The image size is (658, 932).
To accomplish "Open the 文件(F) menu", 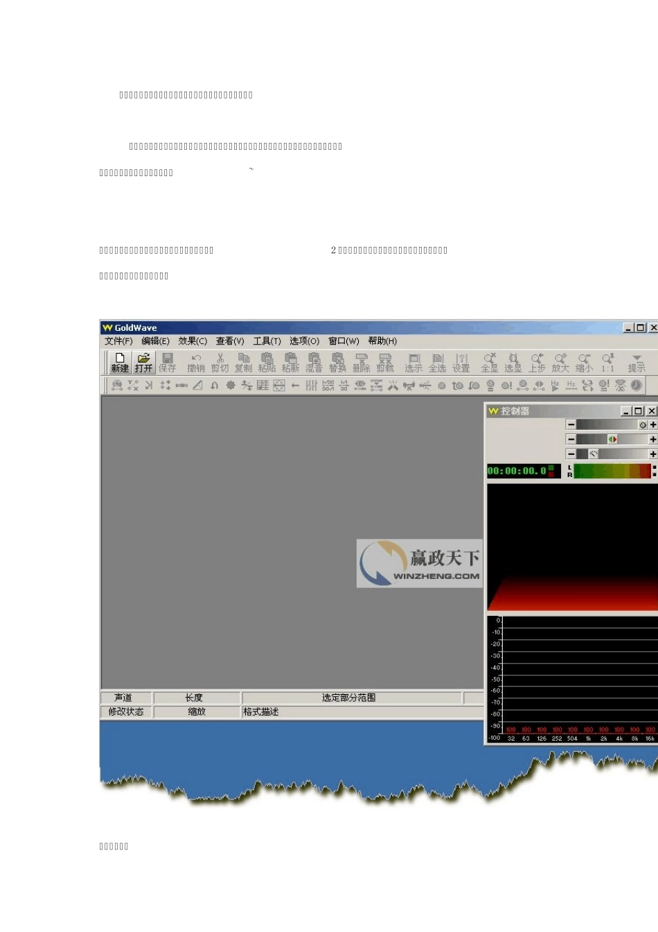I will click(118, 341).
